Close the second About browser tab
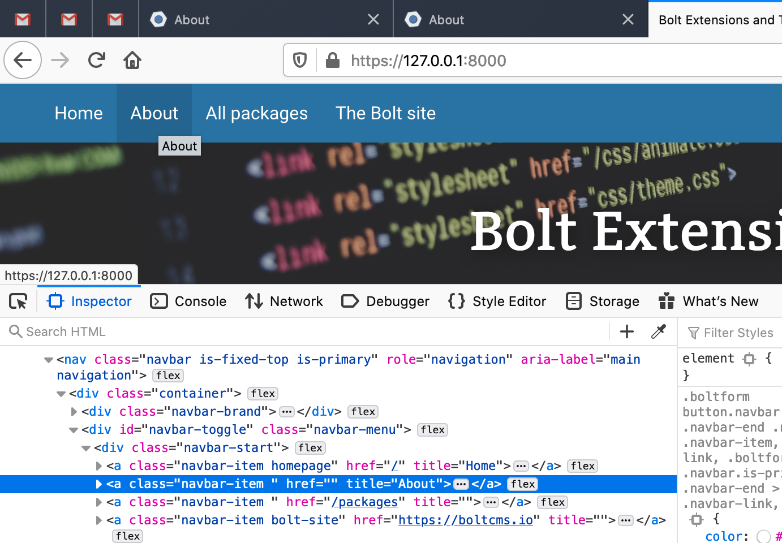The width and height of the screenshot is (782, 543). point(628,20)
